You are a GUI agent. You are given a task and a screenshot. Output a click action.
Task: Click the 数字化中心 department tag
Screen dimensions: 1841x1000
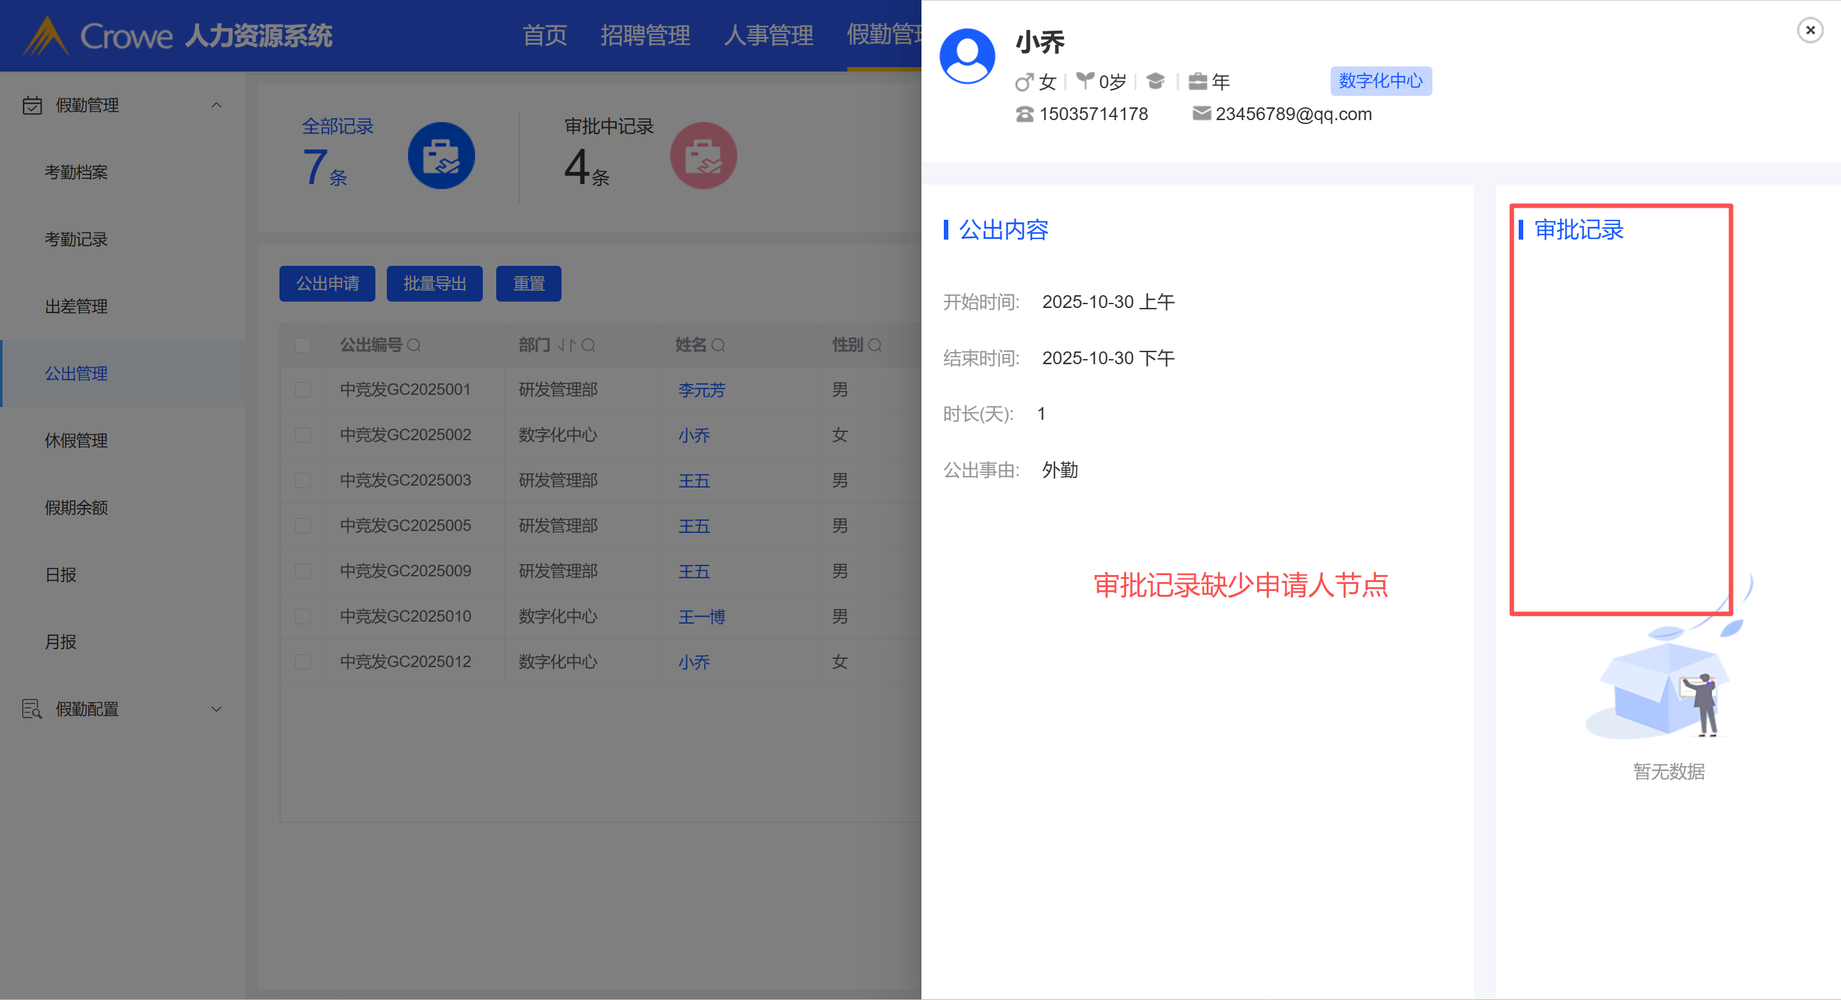click(1380, 81)
